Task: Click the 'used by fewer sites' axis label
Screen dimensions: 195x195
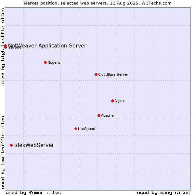Action: click(33, 192)
